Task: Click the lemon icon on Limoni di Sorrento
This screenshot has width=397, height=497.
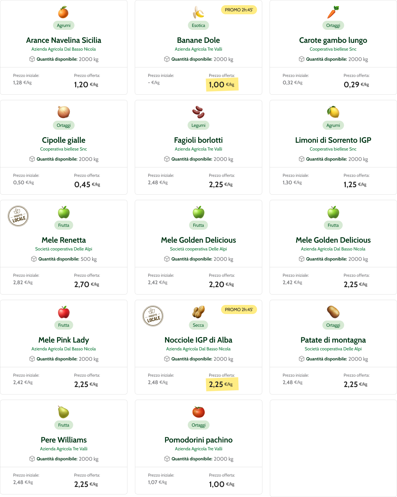Action: click(x=333, y=112)
